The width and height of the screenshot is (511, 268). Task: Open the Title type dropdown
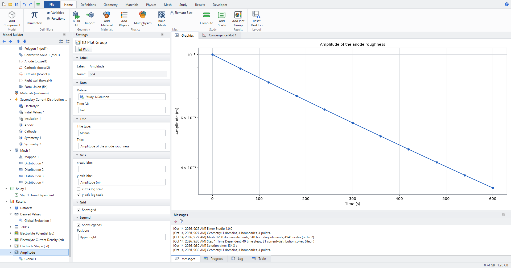122,133
